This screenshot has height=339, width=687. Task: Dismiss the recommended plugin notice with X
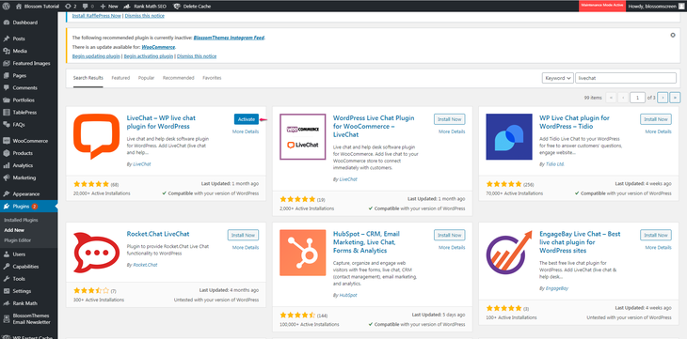[x=673, y=35]
